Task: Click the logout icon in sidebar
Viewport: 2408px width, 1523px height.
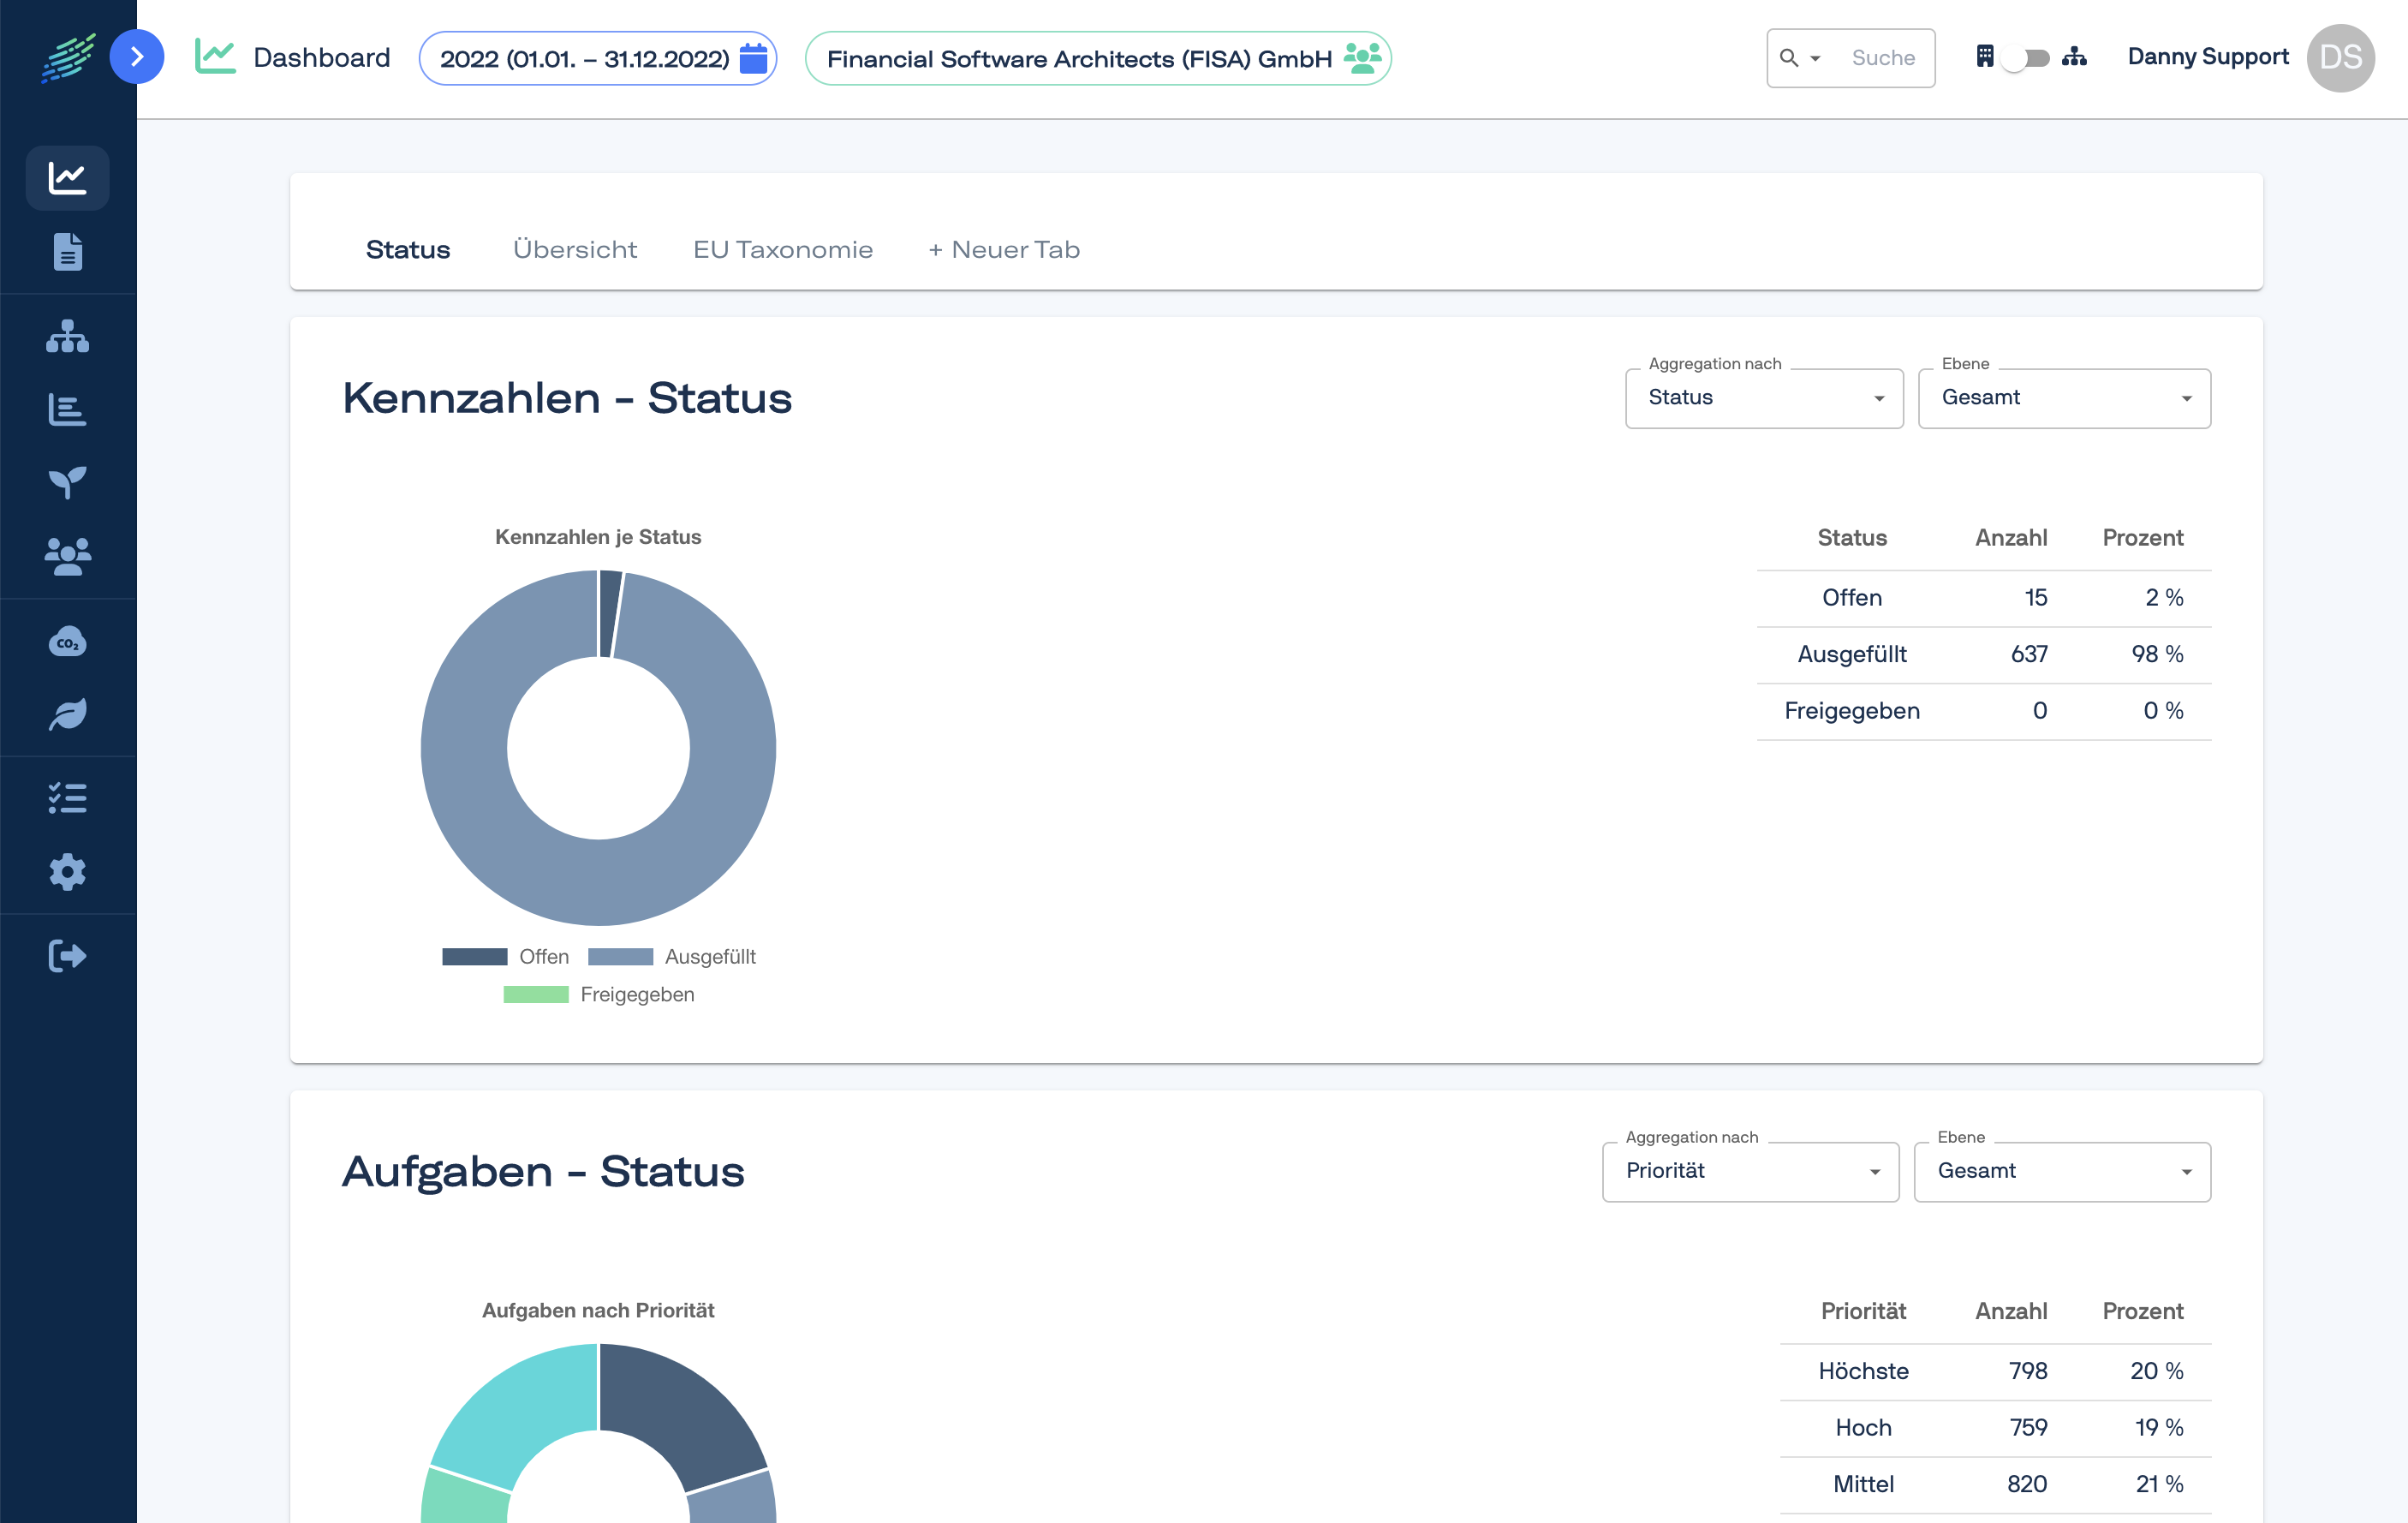Action: 67,956
